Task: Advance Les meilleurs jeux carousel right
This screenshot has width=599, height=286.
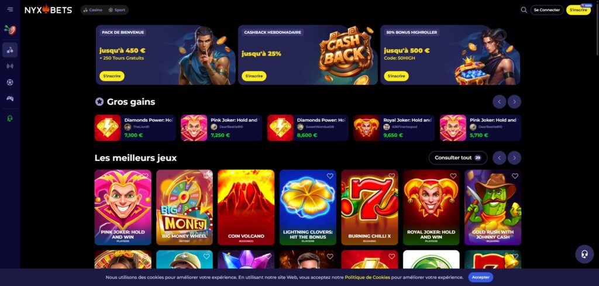Action: click(x=514, y=158)
